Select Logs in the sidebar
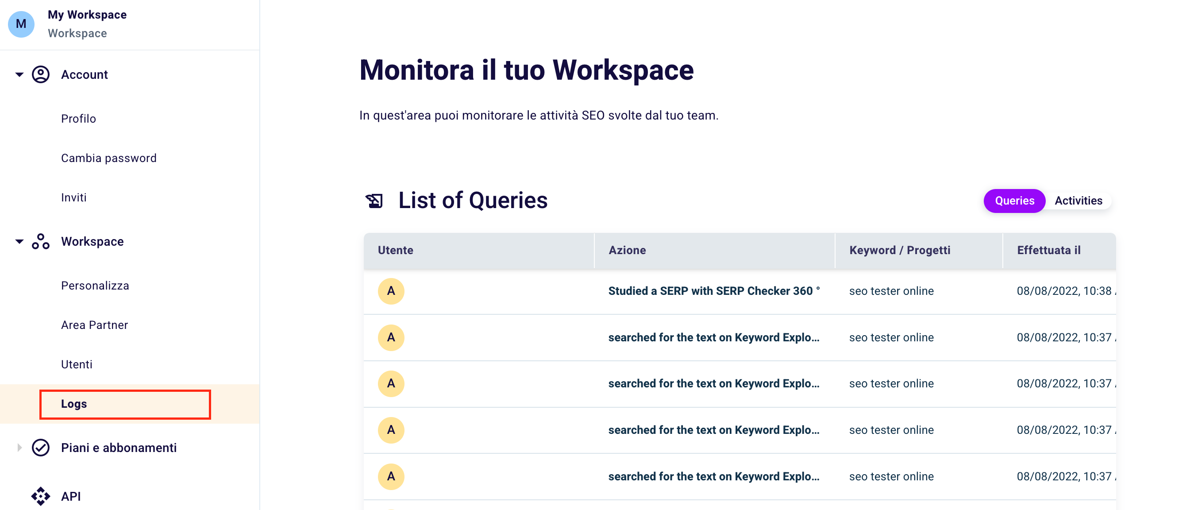This screenshot has width=1194, height=510. 130,404
